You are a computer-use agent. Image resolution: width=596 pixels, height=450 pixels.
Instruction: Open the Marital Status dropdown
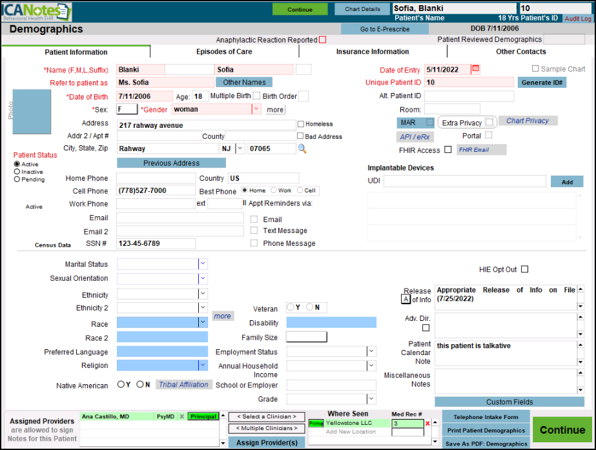coord(203,264)
